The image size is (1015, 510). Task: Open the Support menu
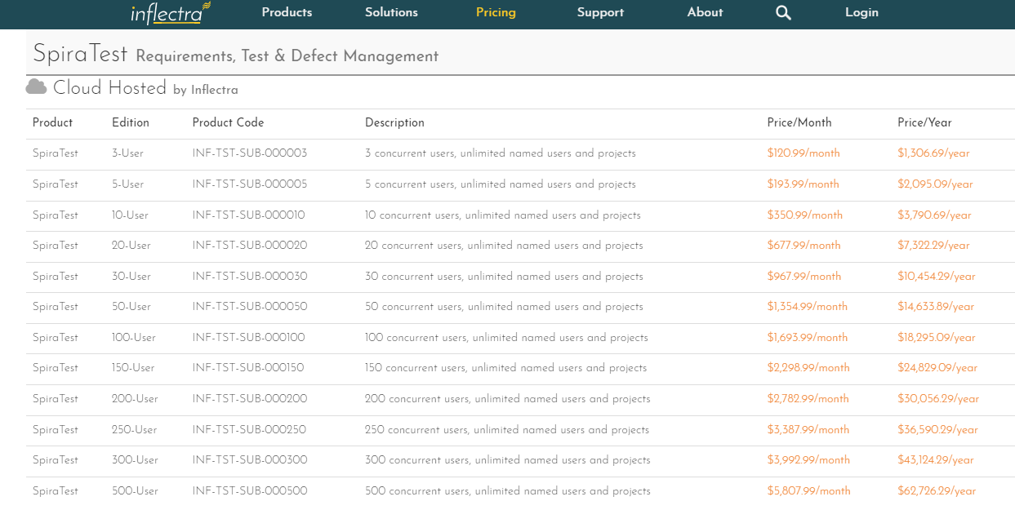(600, 12)
